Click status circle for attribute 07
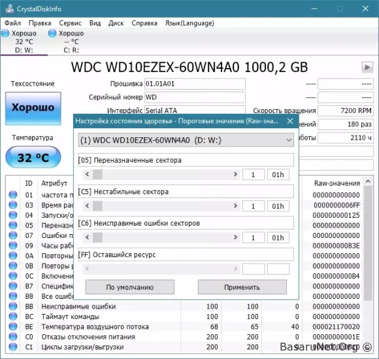Viewport: 379px width, 359px height. point(13,235)
